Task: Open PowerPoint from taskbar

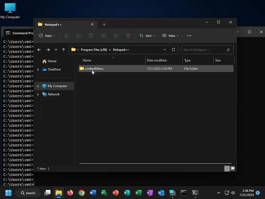Action: (116, 193)
